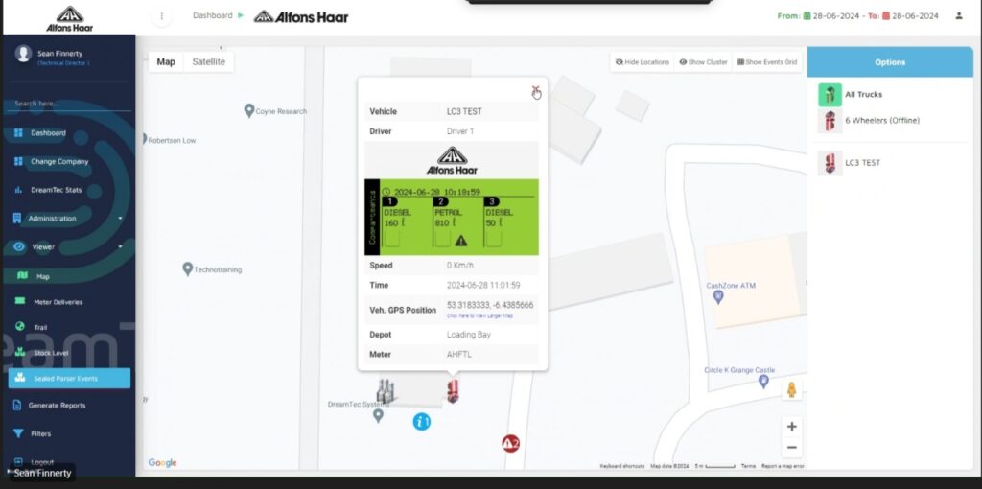Click the Filters funnel icon

pos(18,433)
